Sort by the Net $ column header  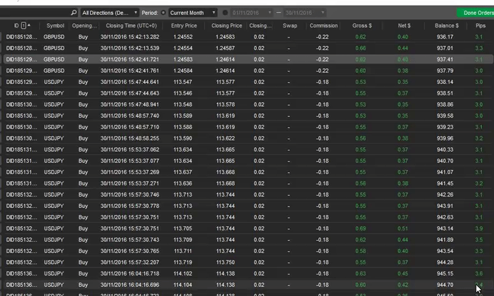point(404,25)
